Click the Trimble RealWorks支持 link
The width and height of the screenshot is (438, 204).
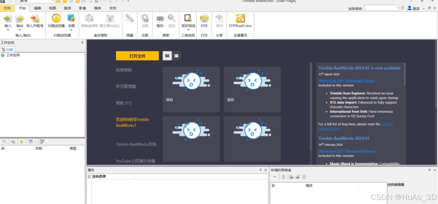pos(136,144)
